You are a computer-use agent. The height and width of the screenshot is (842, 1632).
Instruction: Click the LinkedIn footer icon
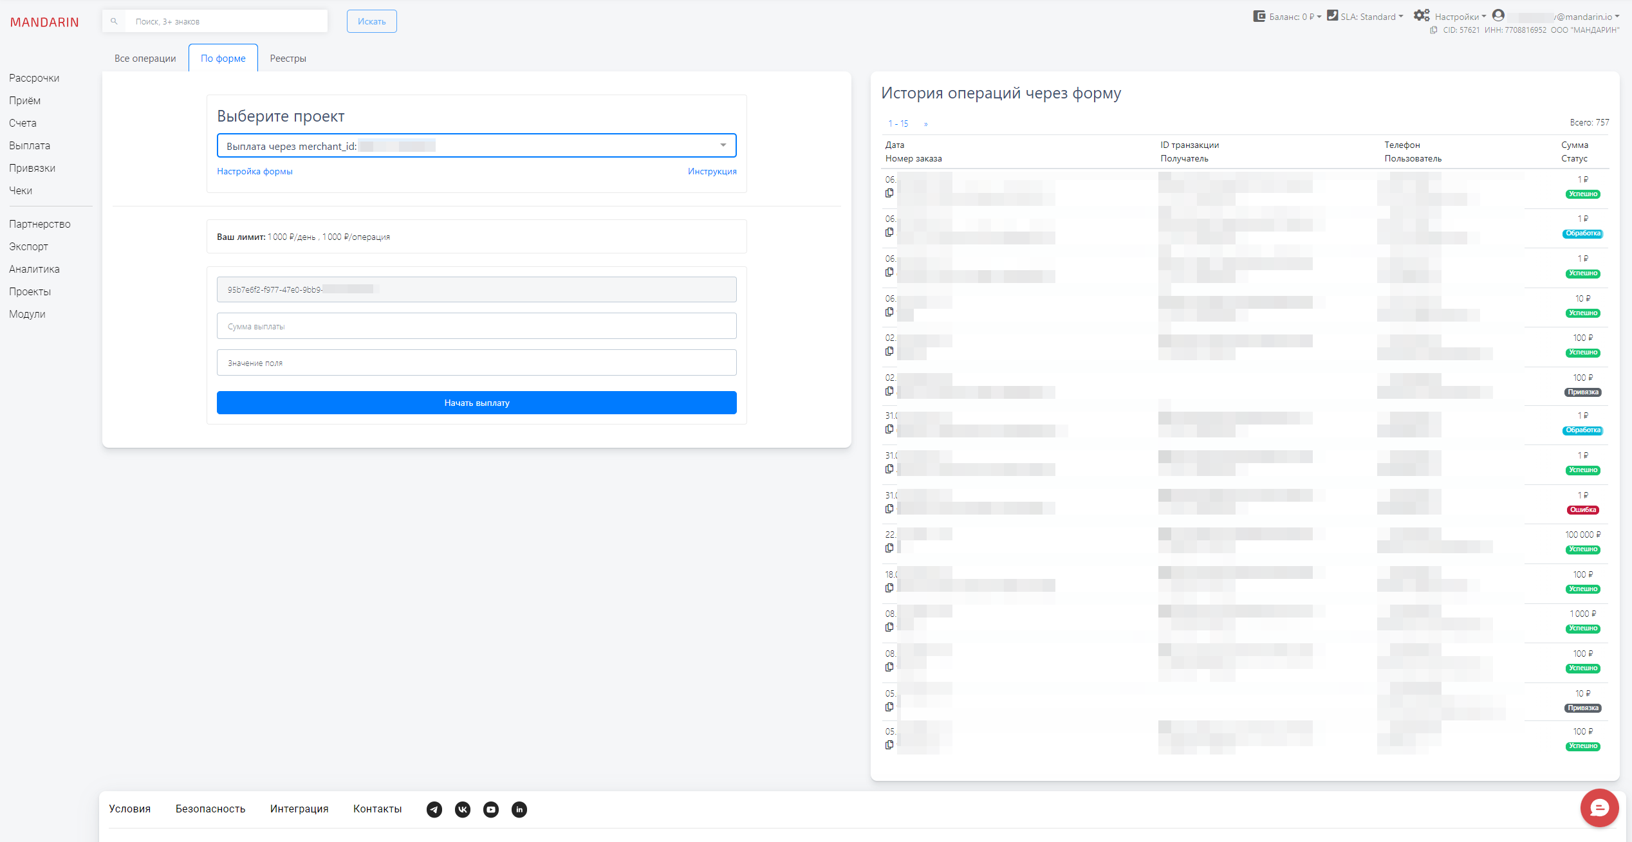coord(519,809)
